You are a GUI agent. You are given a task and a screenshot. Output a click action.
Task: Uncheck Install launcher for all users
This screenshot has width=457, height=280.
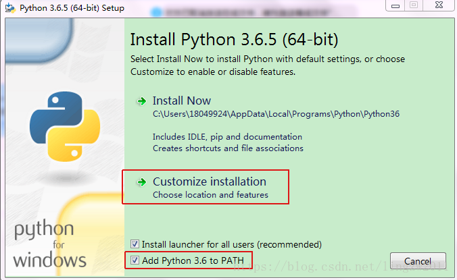pos(135,244)
